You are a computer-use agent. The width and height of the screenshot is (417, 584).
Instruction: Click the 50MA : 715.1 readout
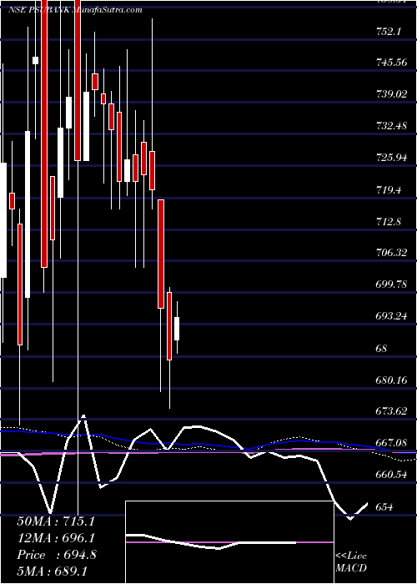56,521
